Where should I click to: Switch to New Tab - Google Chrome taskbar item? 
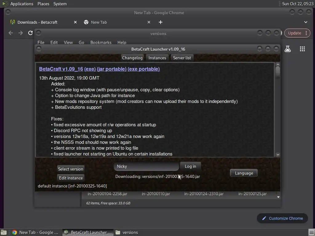(35, 232)
